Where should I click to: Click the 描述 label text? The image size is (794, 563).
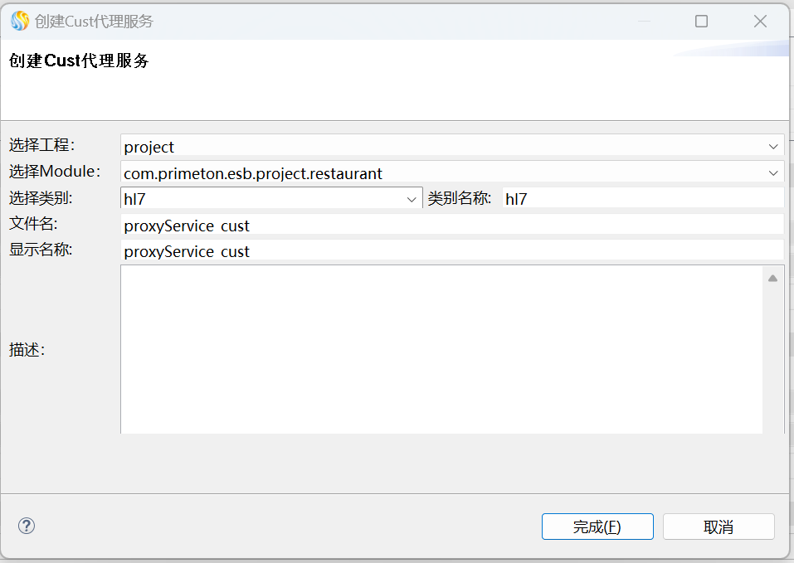[x=27, y=350]
